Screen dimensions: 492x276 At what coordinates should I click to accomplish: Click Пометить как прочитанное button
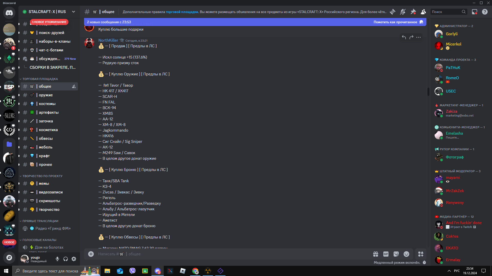click(x=398, y=22)
